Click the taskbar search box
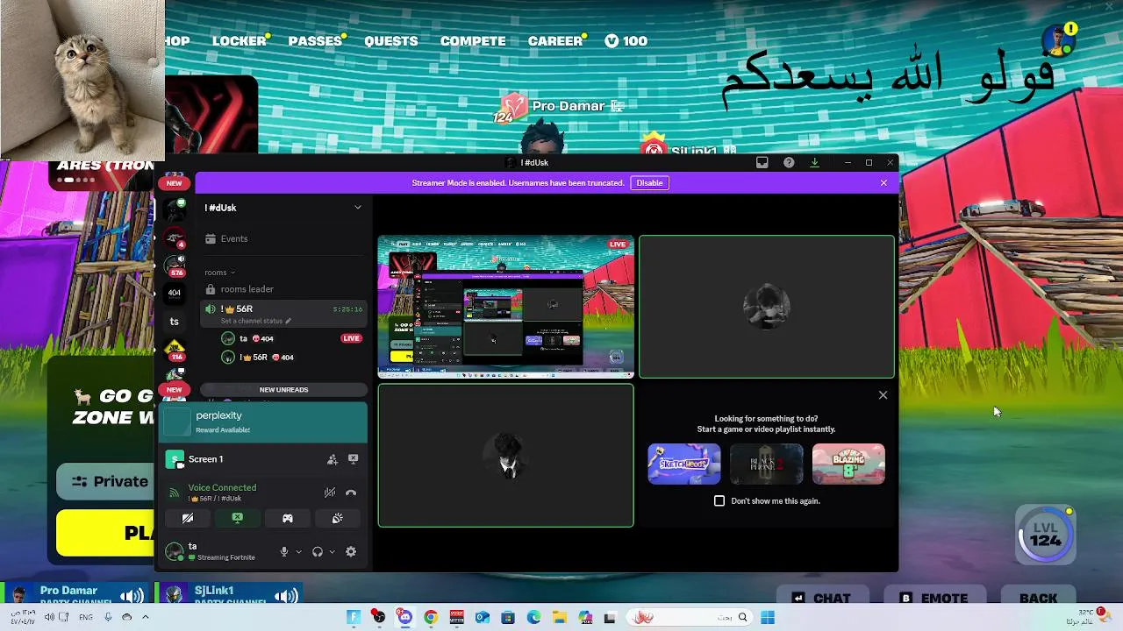 [x=689, y=618]
